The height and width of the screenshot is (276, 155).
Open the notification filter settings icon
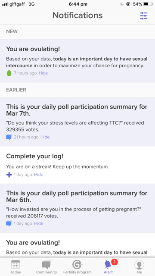point(143,16)
